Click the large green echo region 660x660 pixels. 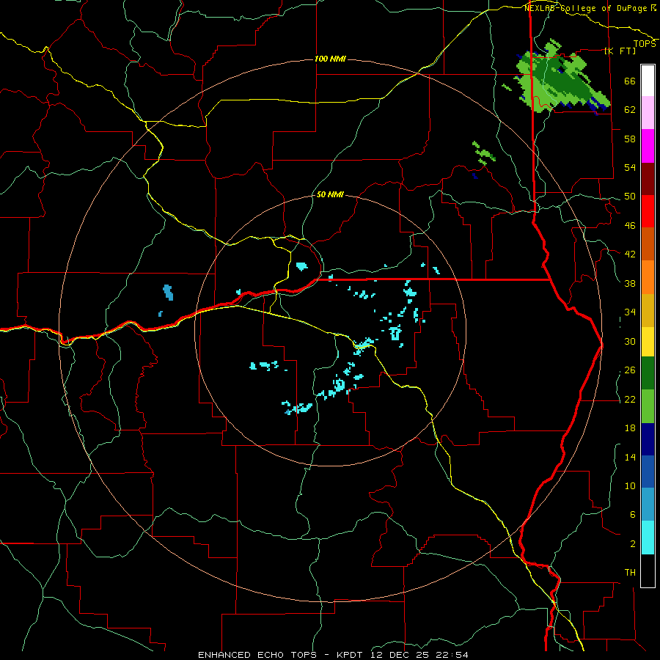560,78
